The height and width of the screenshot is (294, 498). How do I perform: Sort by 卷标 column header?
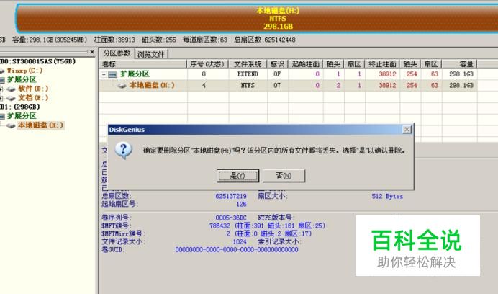[143, 64]
